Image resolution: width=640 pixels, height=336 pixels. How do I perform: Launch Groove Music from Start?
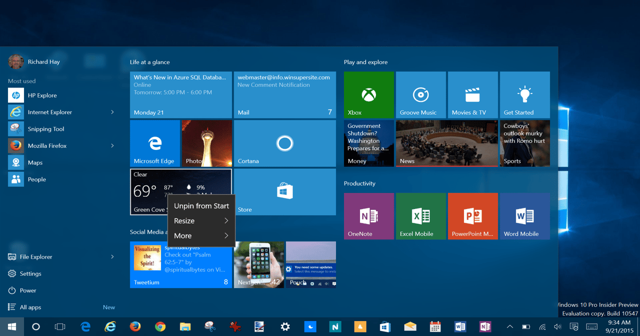(421, 94)
